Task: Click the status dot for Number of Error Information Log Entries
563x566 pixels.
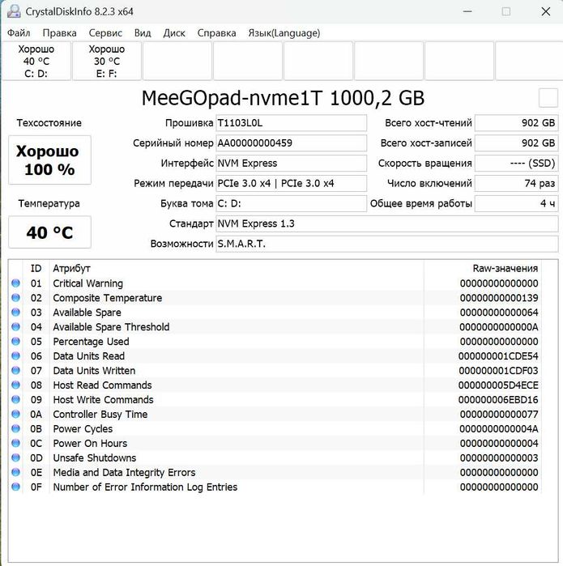Action: point(15,487)
